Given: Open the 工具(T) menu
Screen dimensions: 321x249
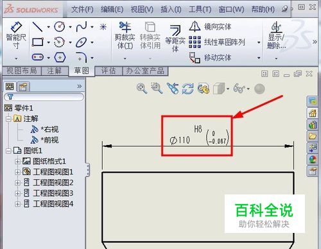Looking at the screenshot, I should [200, 10].
